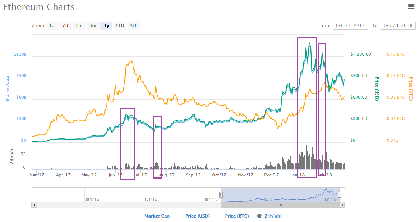The image size is (419, 222).
Task: Hide the Price (BTC) series
Action: tap(233, 216)
